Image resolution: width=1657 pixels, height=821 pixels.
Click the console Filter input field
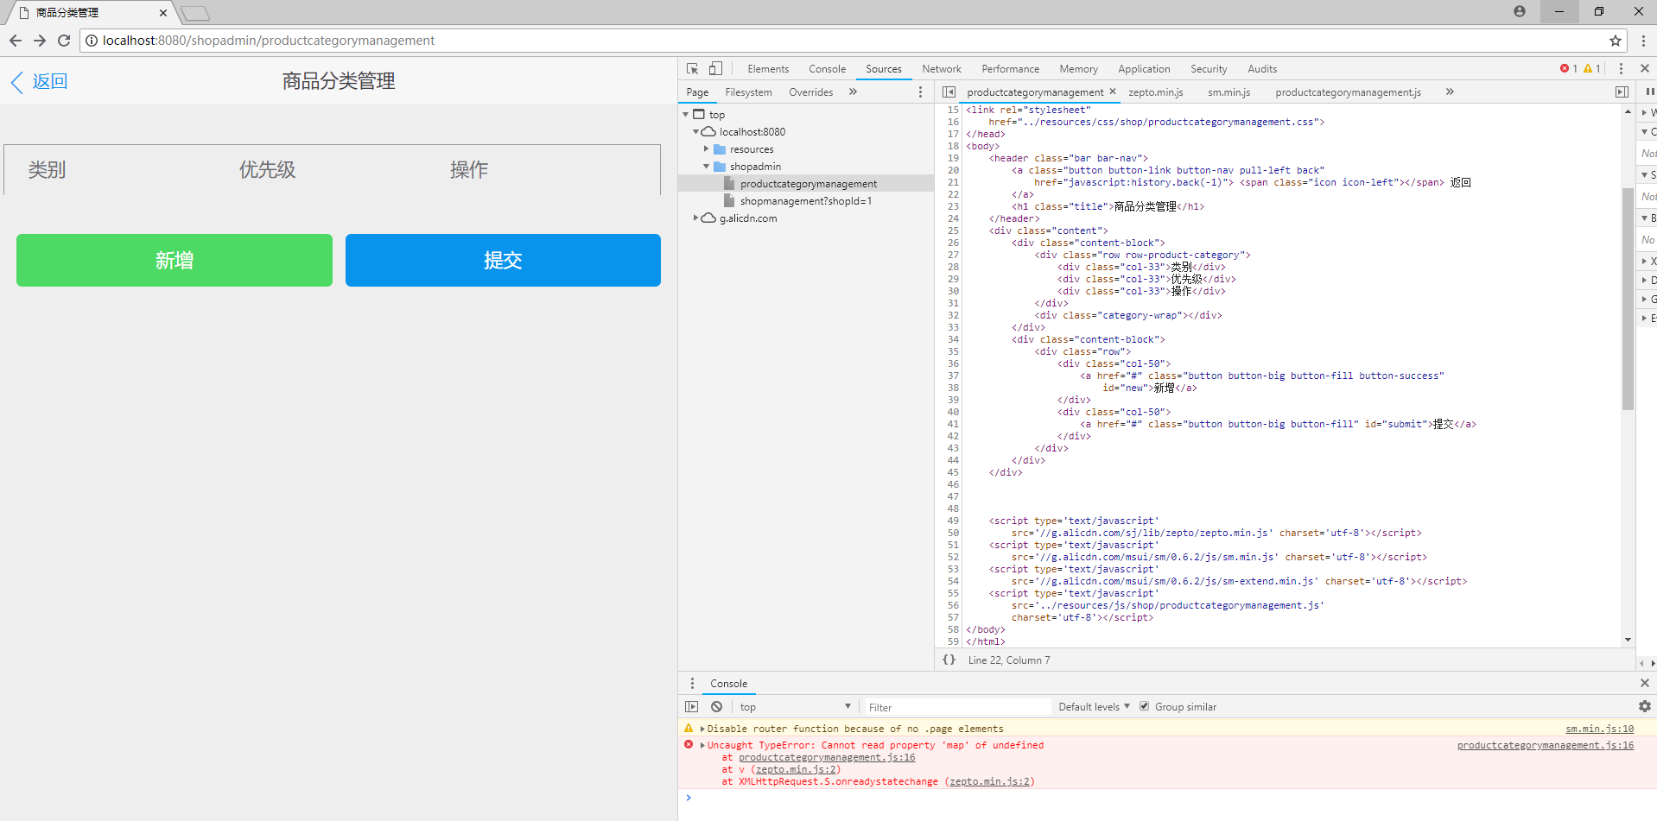pyautogui.click(x=957, y=707)
